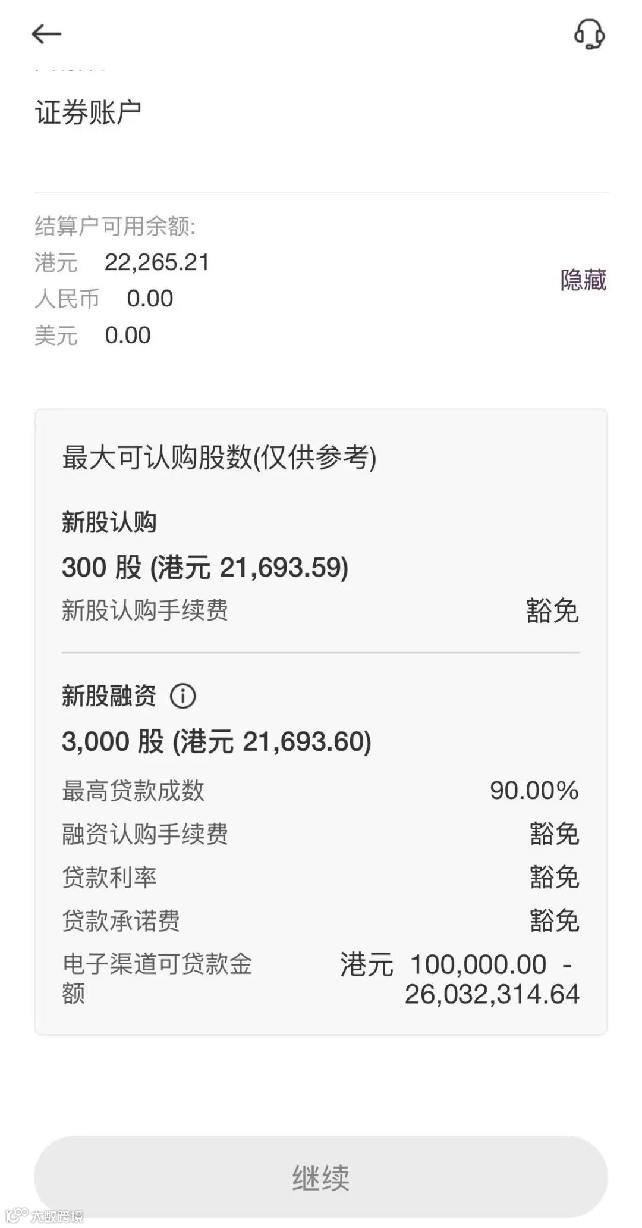Tap the 贷款利率 row
Viewport: 642px width, 1228px height.
[x=321, y=877]
